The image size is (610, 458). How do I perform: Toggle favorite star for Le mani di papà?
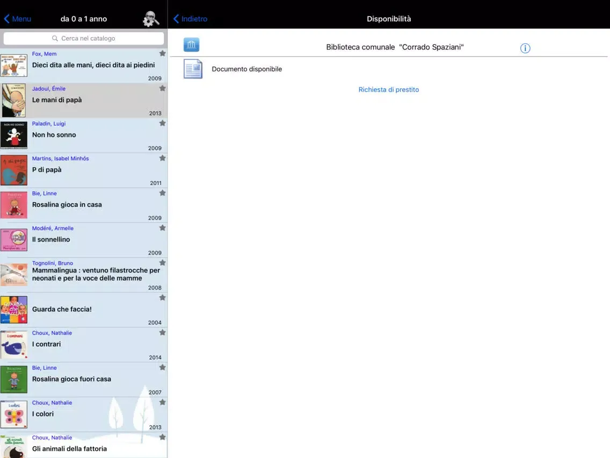163,88
